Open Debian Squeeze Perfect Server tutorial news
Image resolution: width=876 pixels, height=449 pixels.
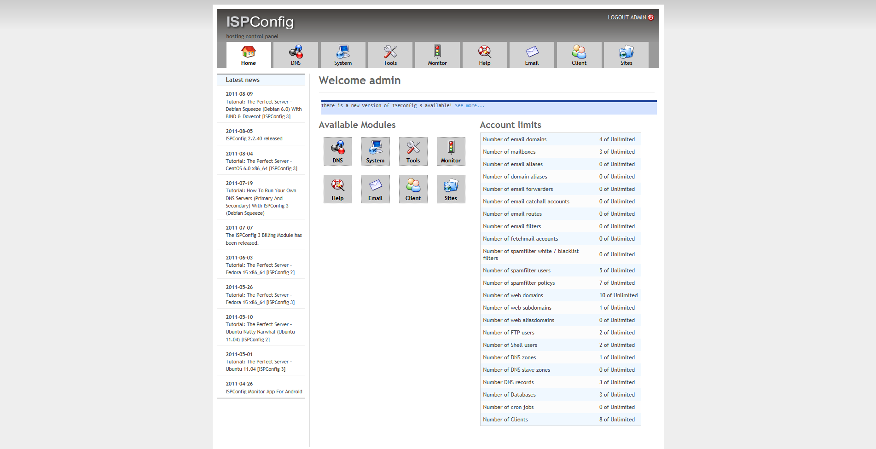coord(264,109)
